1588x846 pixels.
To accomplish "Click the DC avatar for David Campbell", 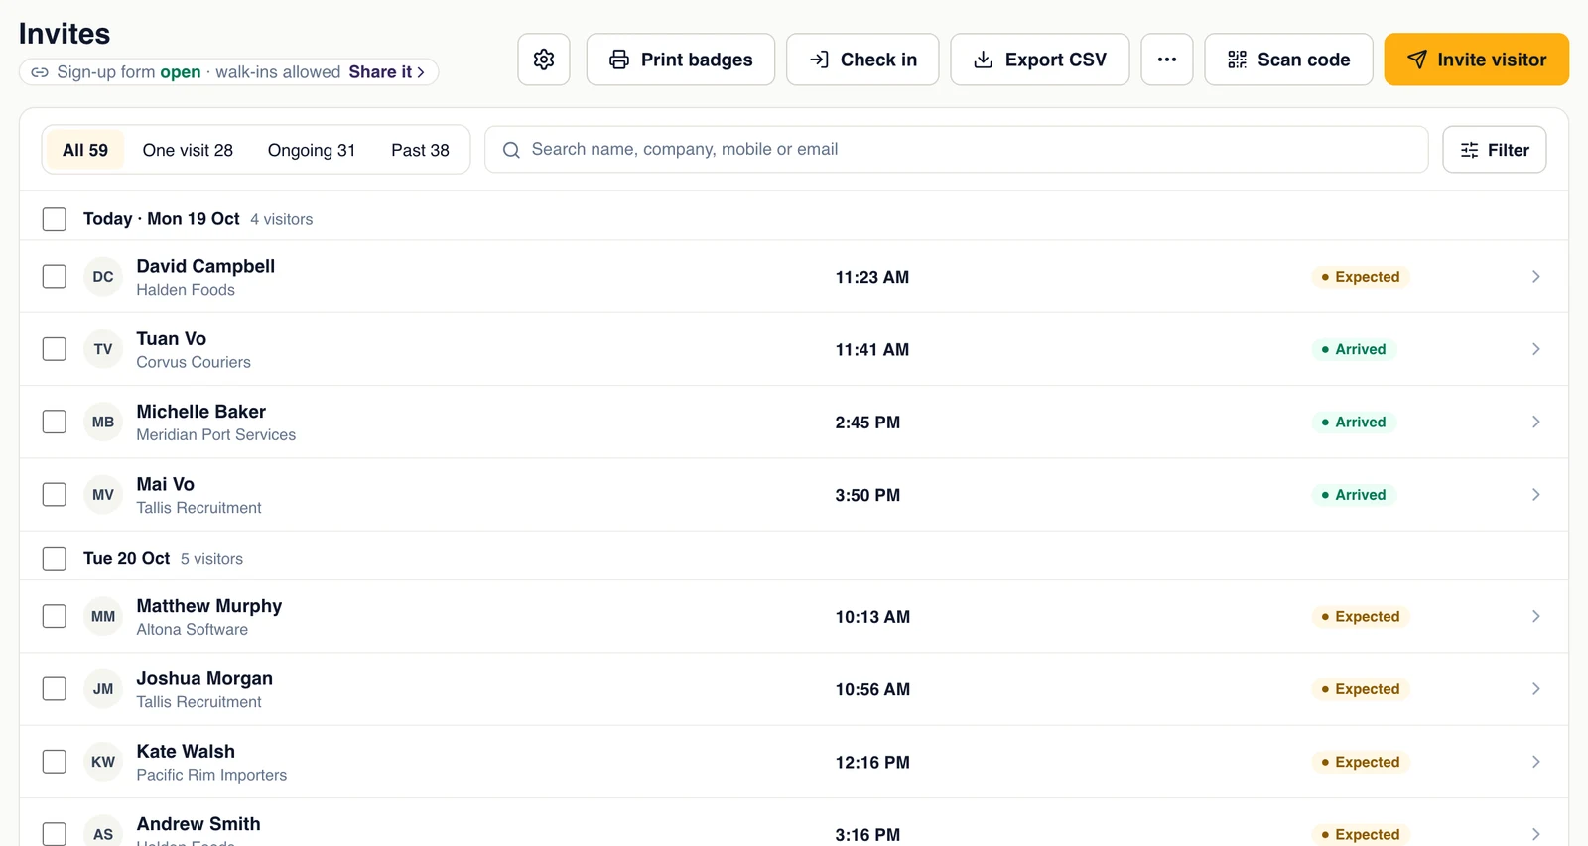I will (x=103, y=277).
